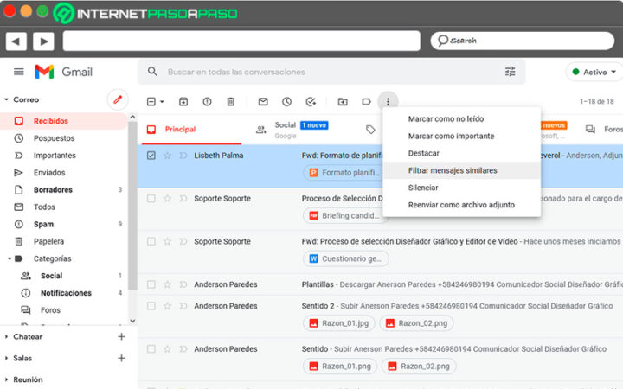
Task: Collapse the Categorías tree item
Action: (10, 258)
